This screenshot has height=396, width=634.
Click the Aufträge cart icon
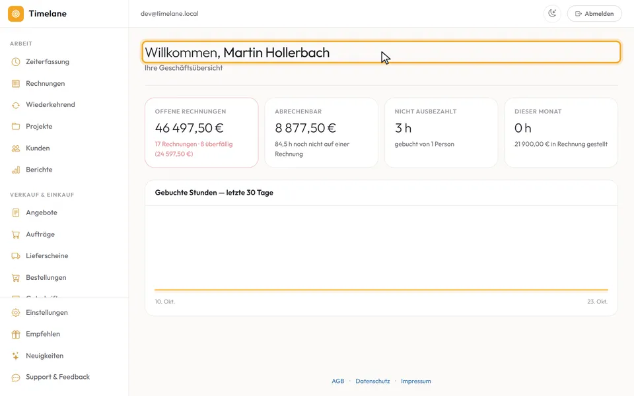tap(16, 234)
